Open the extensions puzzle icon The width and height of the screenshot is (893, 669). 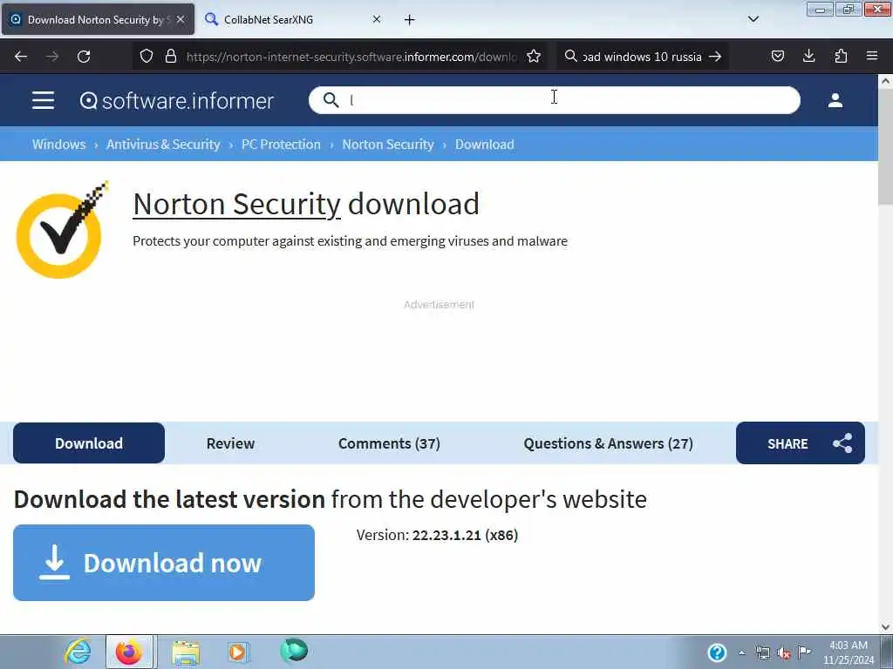[841, 56]
